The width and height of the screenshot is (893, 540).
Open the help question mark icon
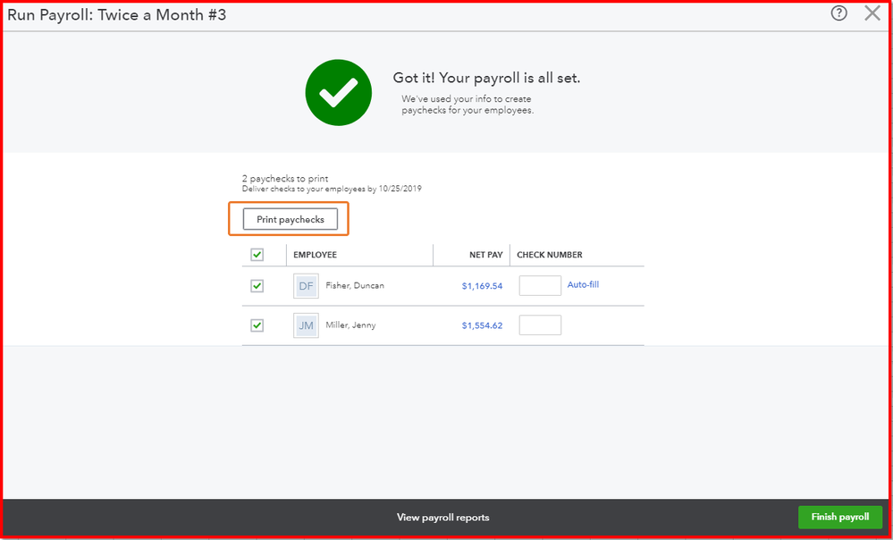click(838, 13)
